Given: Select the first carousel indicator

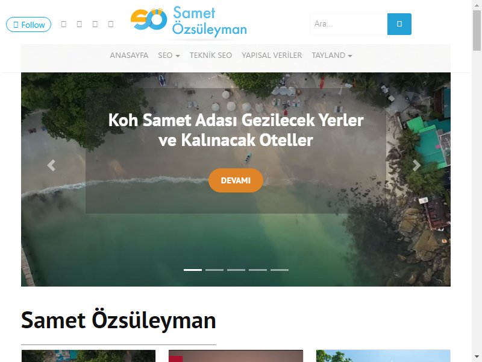Looking at the screenshot, I should (193, 270).
